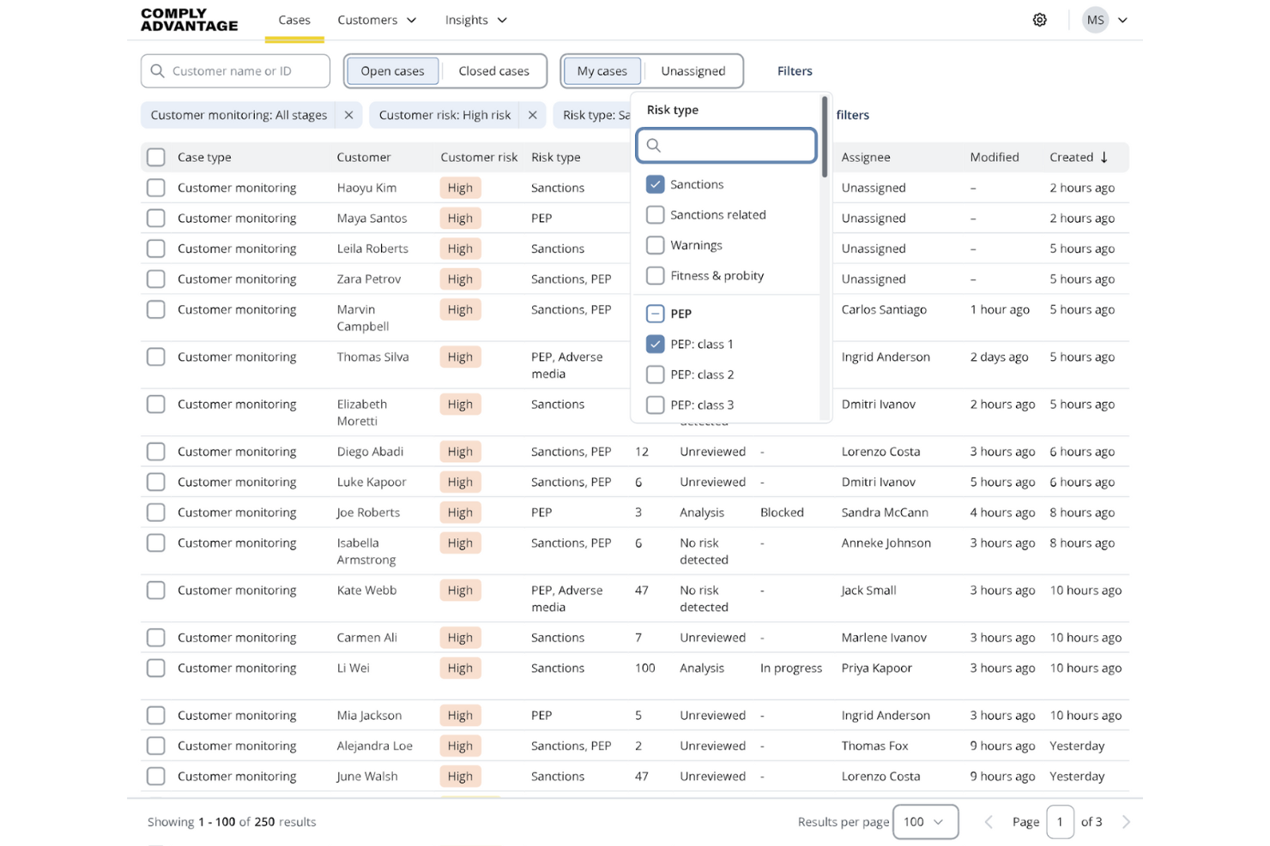Sort by the Modified column header
The image size is (1270, 846).
coord(995,157)
